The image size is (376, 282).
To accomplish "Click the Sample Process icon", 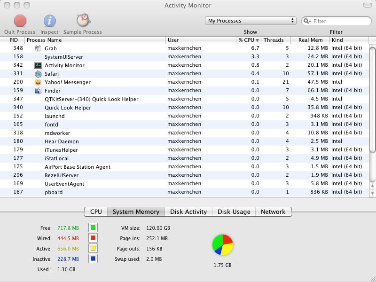I will tap(83, 20).
